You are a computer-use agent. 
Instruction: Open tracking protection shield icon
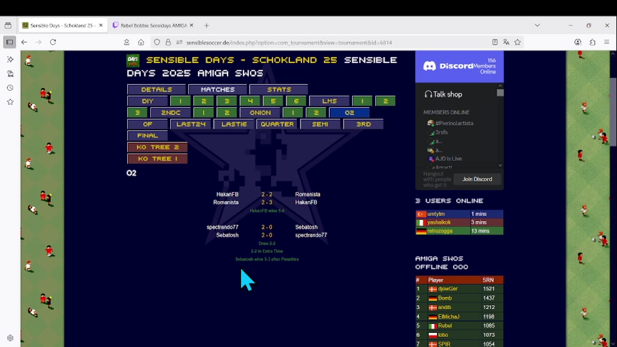tap(157, 42)
